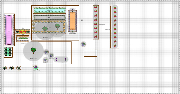Screen dimensions: 180x94
Task: Click the empty brown-outlined rectangle
Action: click(90, 53)
